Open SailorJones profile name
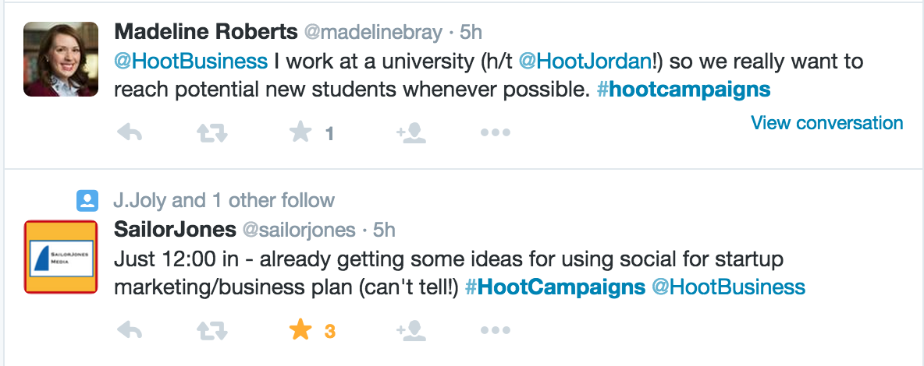Viewport: 924px width, 366px height. tap(175, 230)
